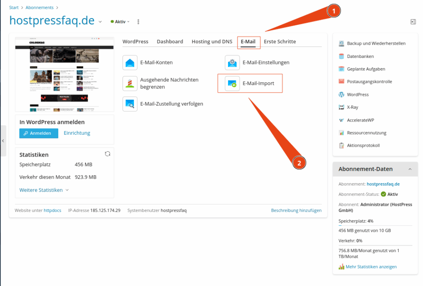Collapse the left navigation panel arrow
Image resolution: width=423 pixels, height=286 pixels.
[3, 141]
